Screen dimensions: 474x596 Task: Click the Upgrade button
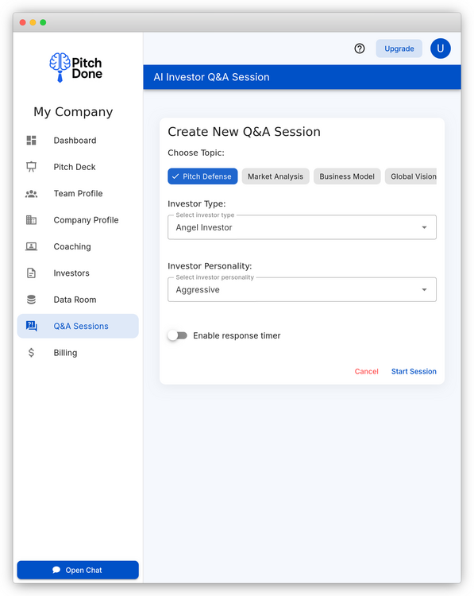tap(399, 48)
